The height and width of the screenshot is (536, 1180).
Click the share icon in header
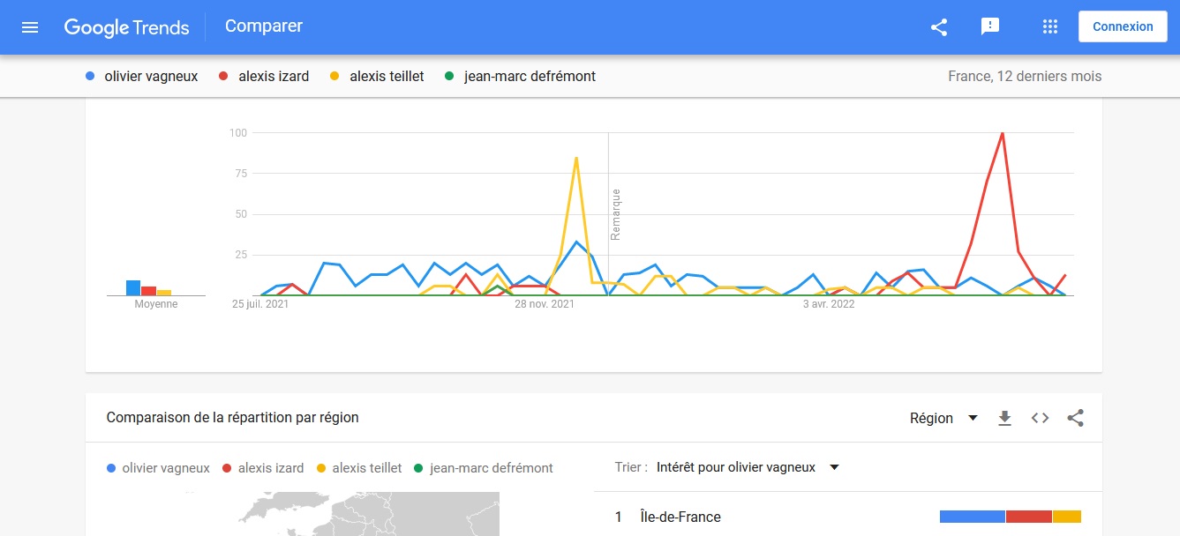[939, 26]
